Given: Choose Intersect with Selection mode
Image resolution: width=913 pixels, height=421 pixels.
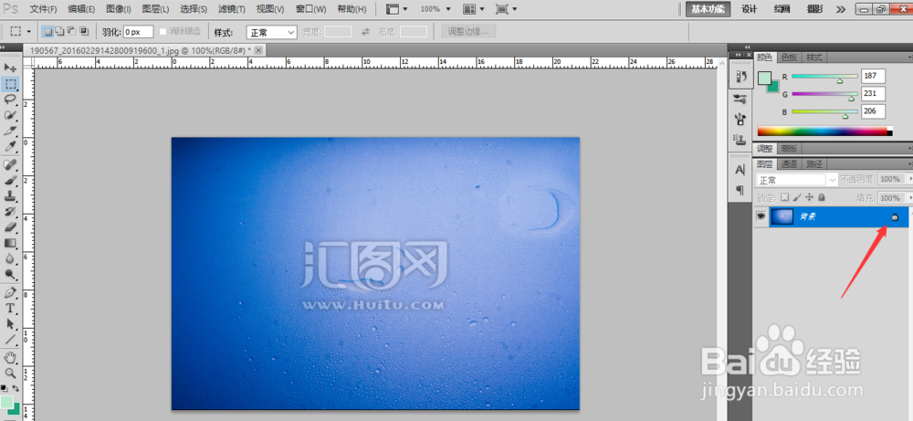Looking at the screenshot, I should [83, 31].
